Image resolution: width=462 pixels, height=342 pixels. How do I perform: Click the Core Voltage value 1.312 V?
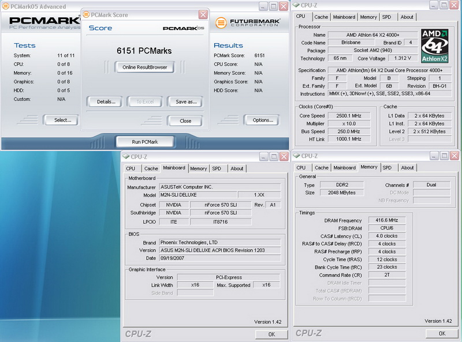click(403, 58)
